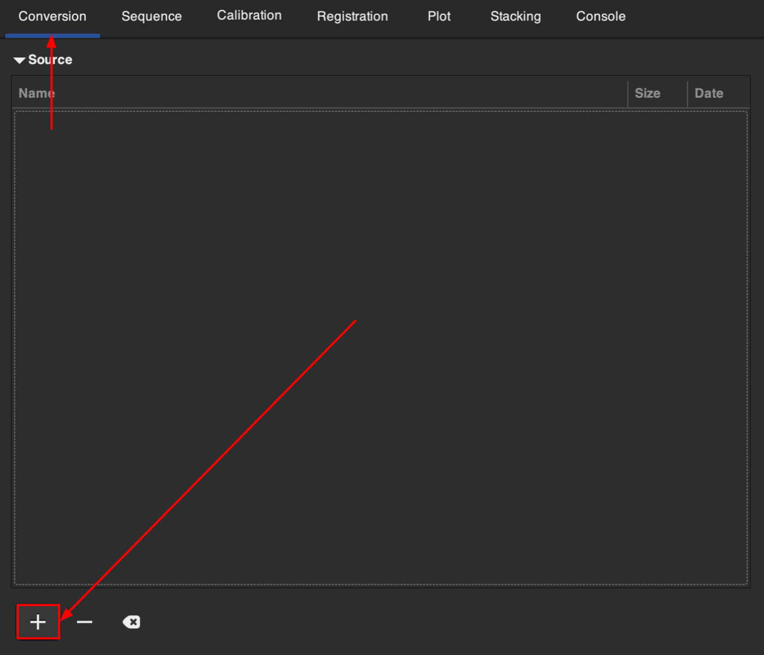Screen dimensions: 764x655
Task: Go to the Registration tab
Action: pos(352,16)
